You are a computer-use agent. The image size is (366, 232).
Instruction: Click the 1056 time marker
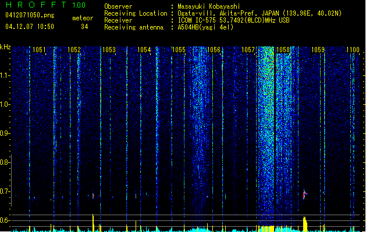(214, 50)
